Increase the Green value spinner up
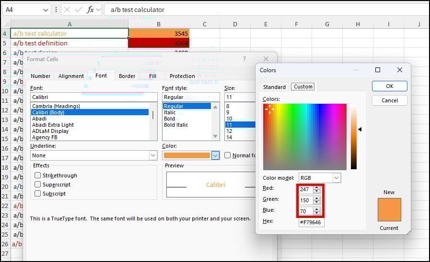Viewport: 430px width, 262px height. [x=317, y=198]
